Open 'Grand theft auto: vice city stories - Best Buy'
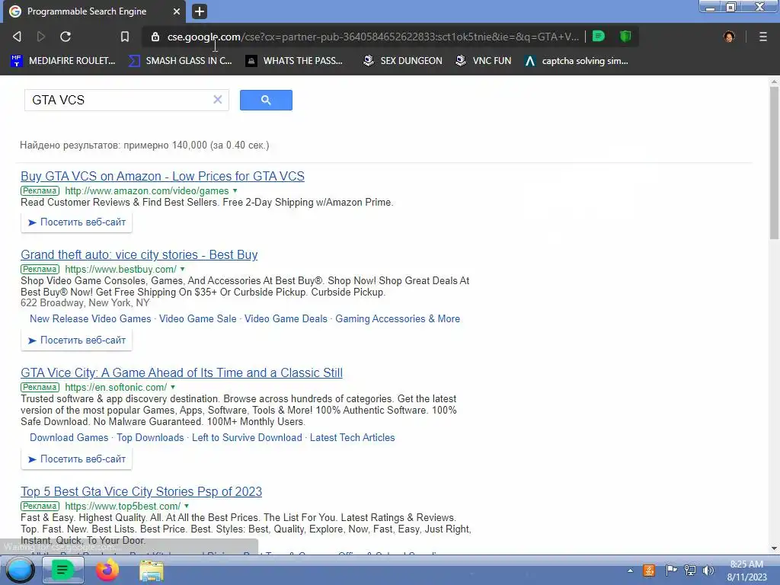Viewport: 780px width, 585px height. click(x=139, y=254)
